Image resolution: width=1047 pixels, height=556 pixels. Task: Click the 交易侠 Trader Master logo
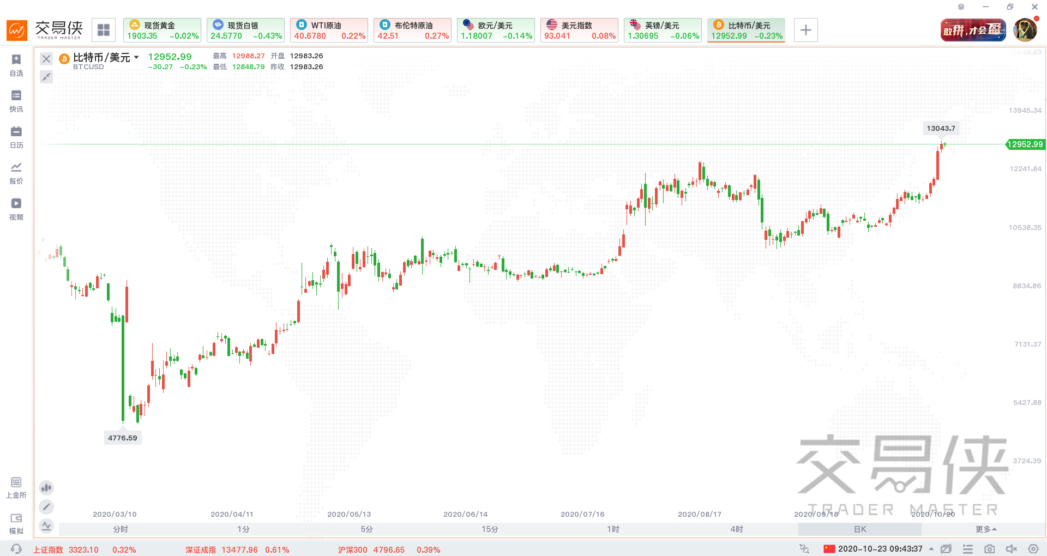(x=45, y=30)
